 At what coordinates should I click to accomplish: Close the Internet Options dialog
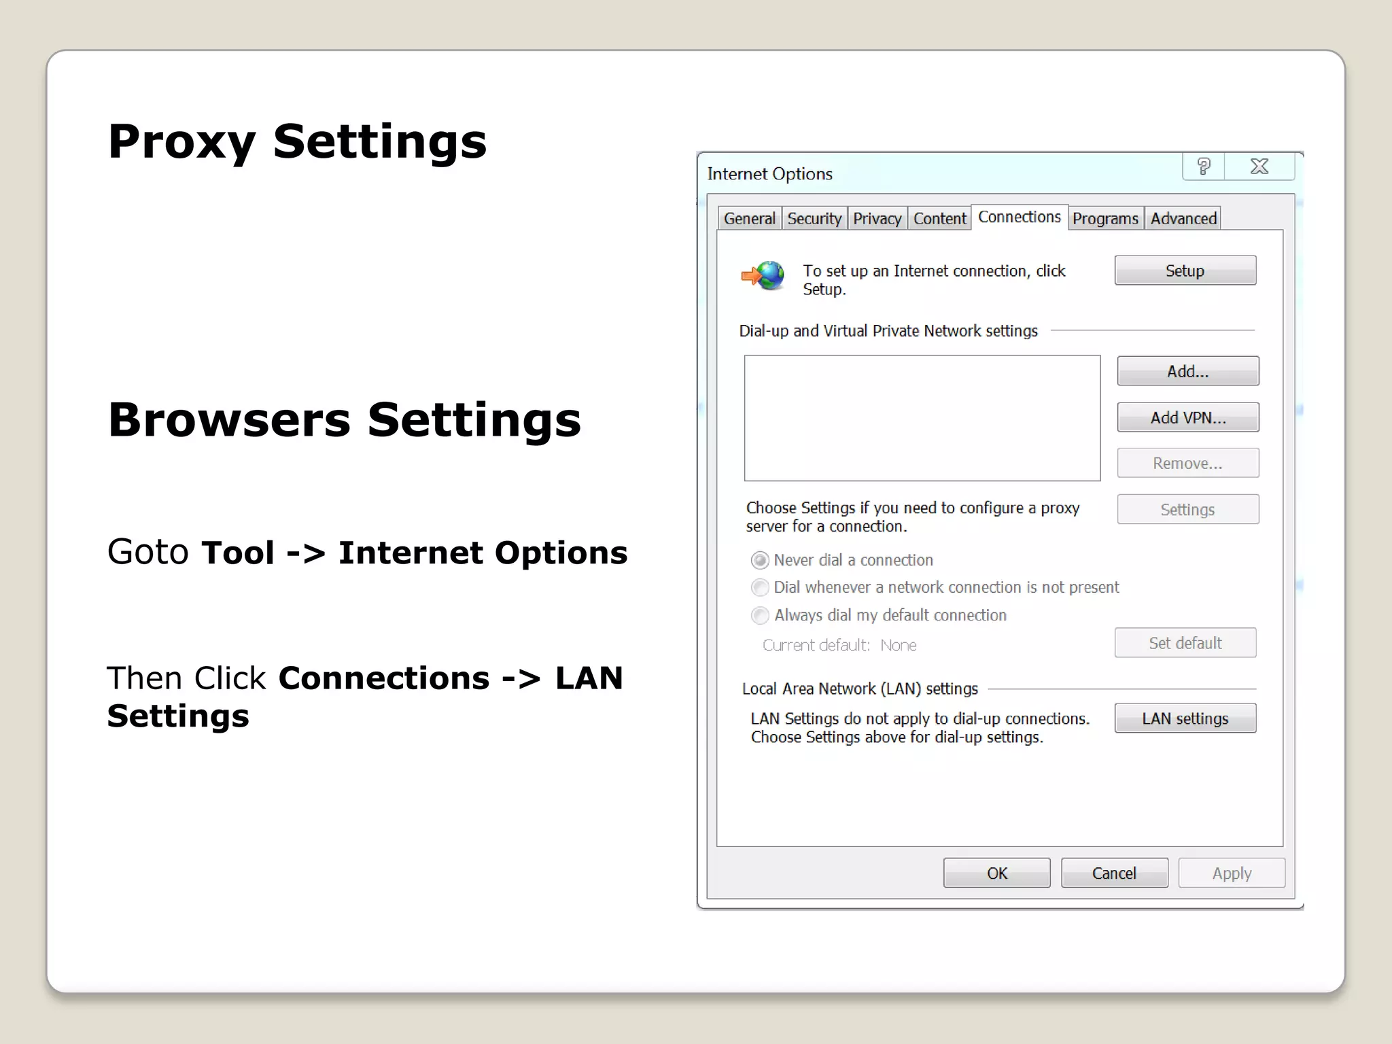[x=1259, y=167]
